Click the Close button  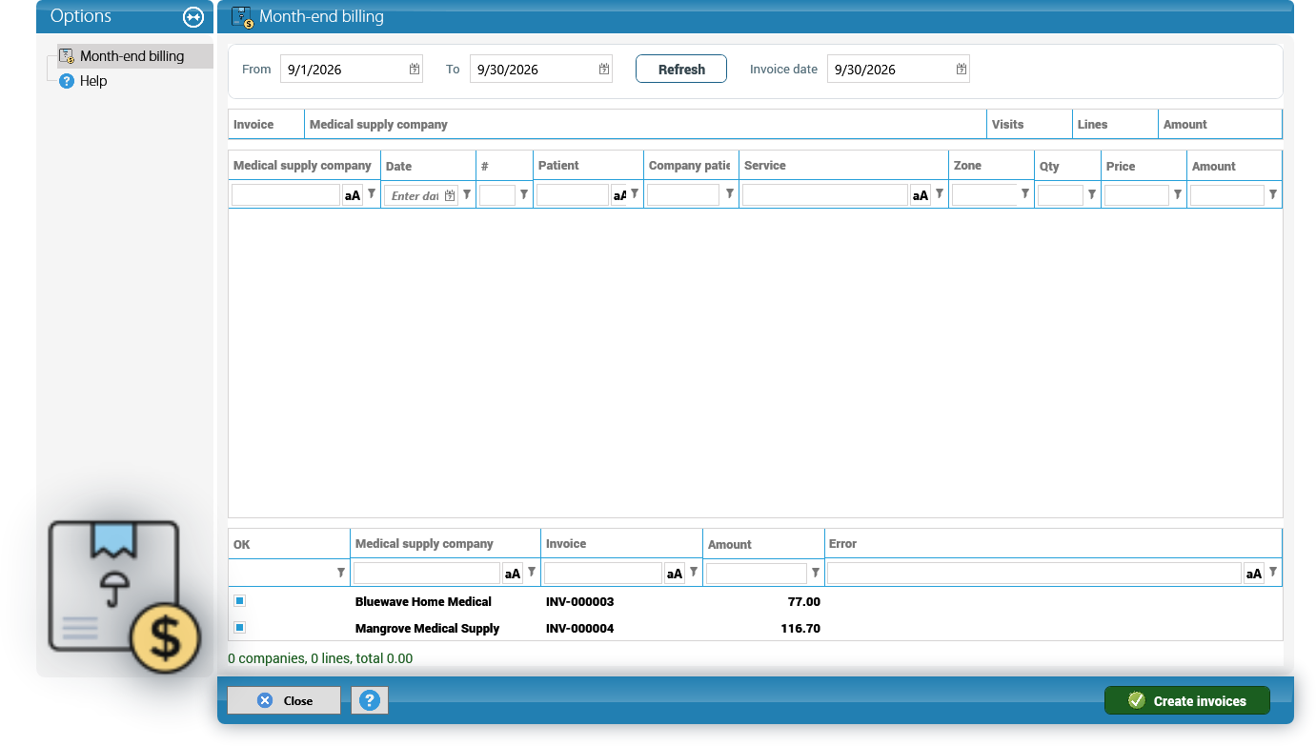click(284, 700)
